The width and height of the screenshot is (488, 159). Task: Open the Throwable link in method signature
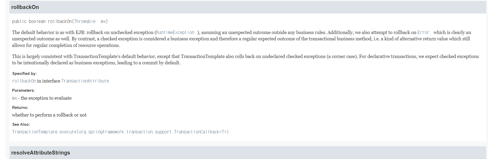(x=85, y=21)
